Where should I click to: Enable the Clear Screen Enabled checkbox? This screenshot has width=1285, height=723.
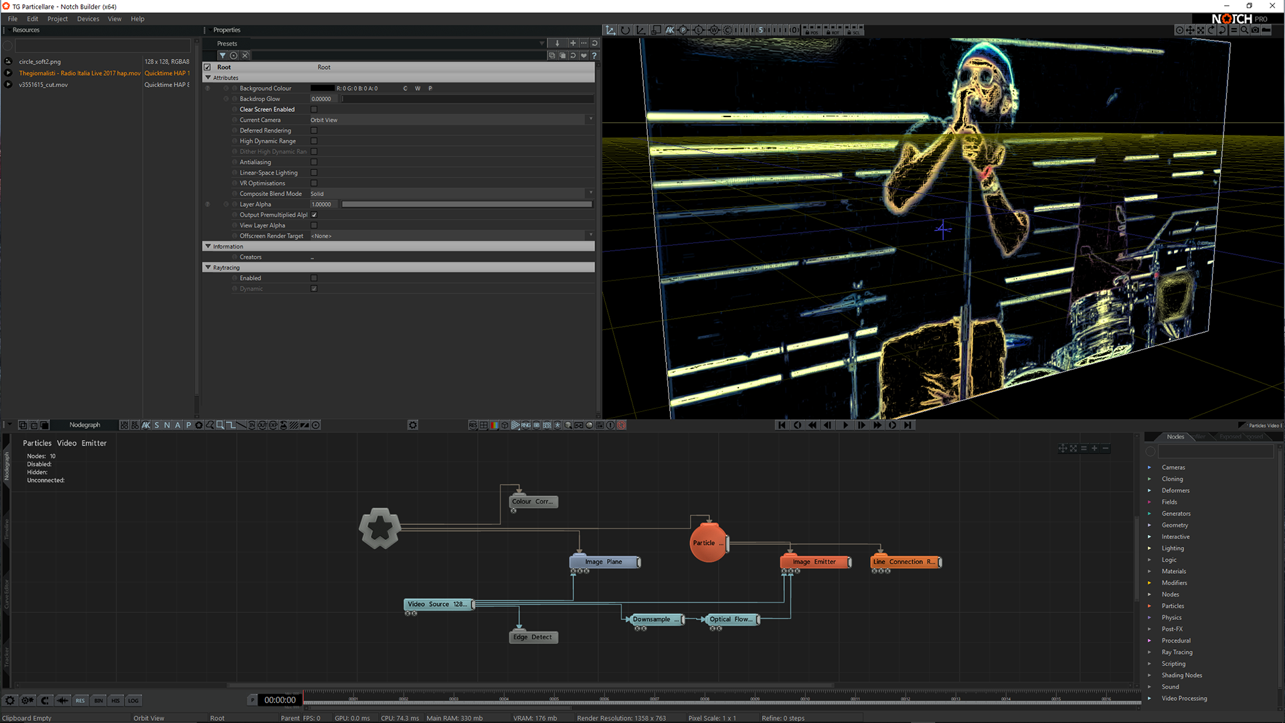[x=314, y=109]
